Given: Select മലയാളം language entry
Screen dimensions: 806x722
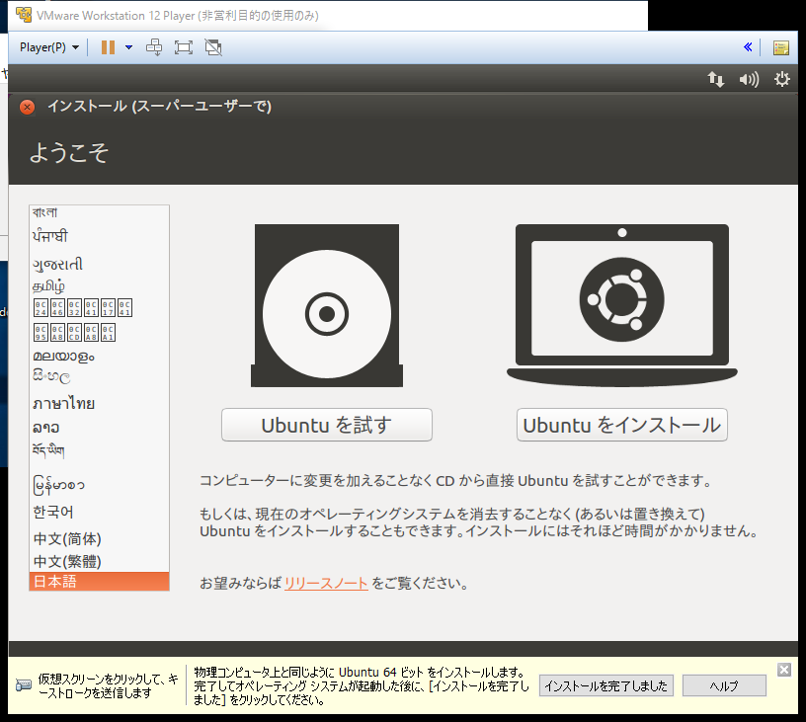Looking at the screenshot, I should pos(99,357).
